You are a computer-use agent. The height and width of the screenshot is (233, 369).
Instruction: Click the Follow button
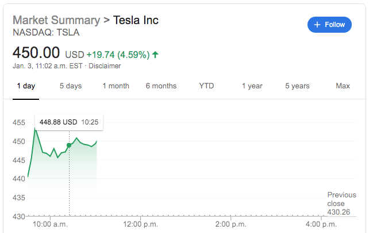click(x=329, y=25)
